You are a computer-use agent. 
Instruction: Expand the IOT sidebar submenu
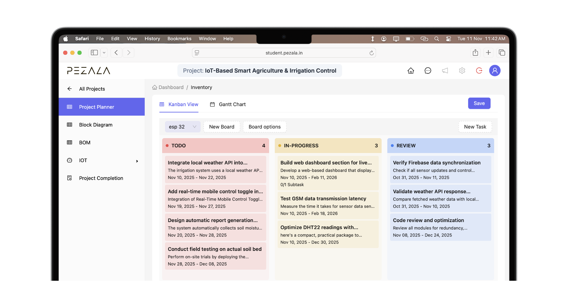click(x=137, y=161)
